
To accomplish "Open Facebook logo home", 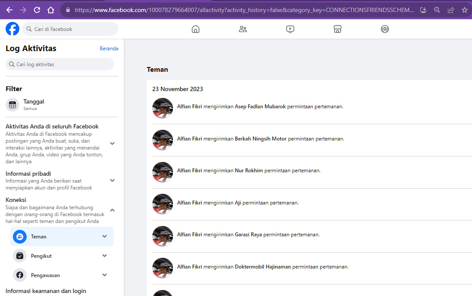I will coord(12,29).
